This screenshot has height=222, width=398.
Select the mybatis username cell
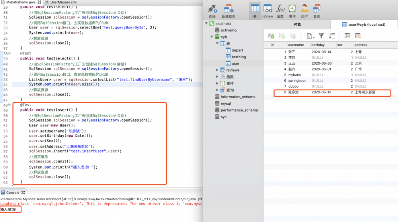click(295, 75)
